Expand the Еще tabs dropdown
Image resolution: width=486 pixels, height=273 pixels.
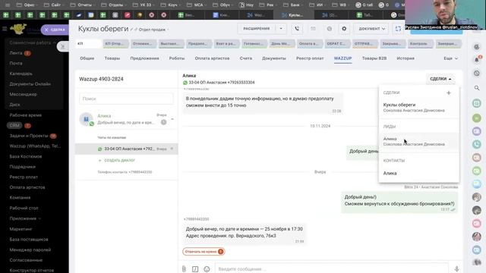[x=450, y=58]
